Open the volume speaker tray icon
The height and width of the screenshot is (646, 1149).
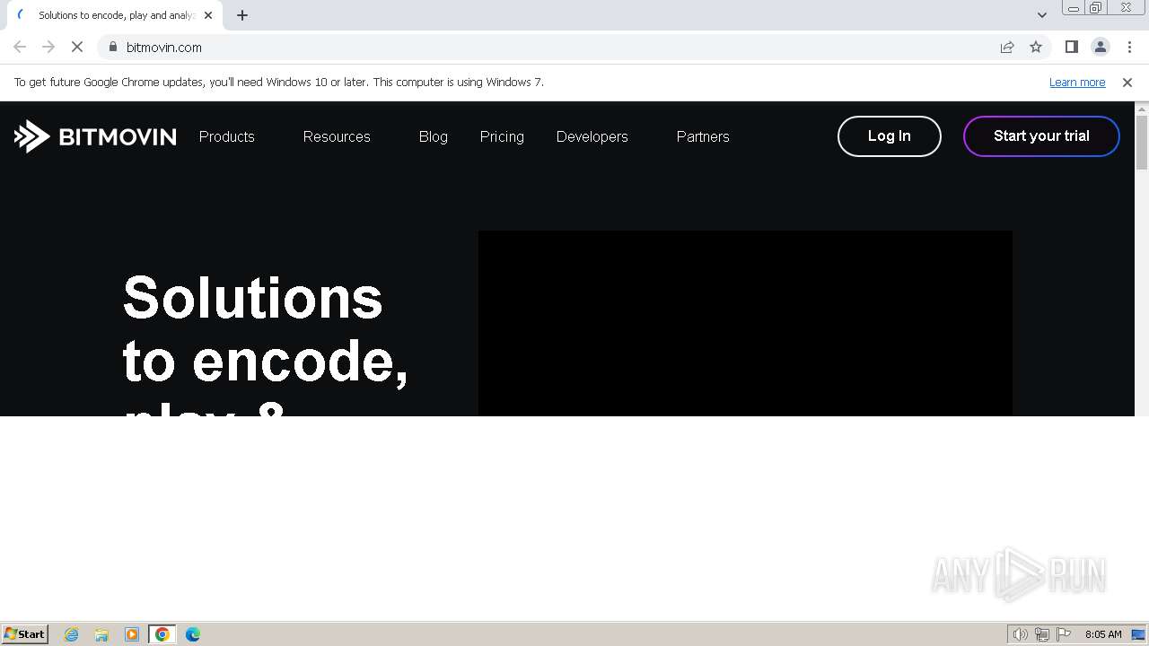point(1021,634)
